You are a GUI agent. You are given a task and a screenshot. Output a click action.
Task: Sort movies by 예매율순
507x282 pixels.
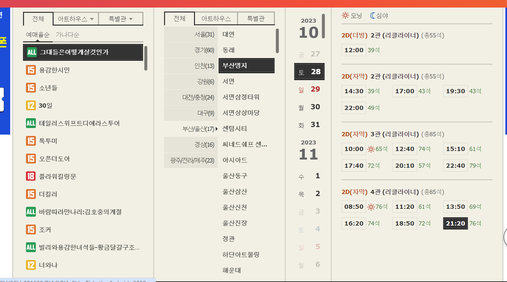click(x=37, y=35)
